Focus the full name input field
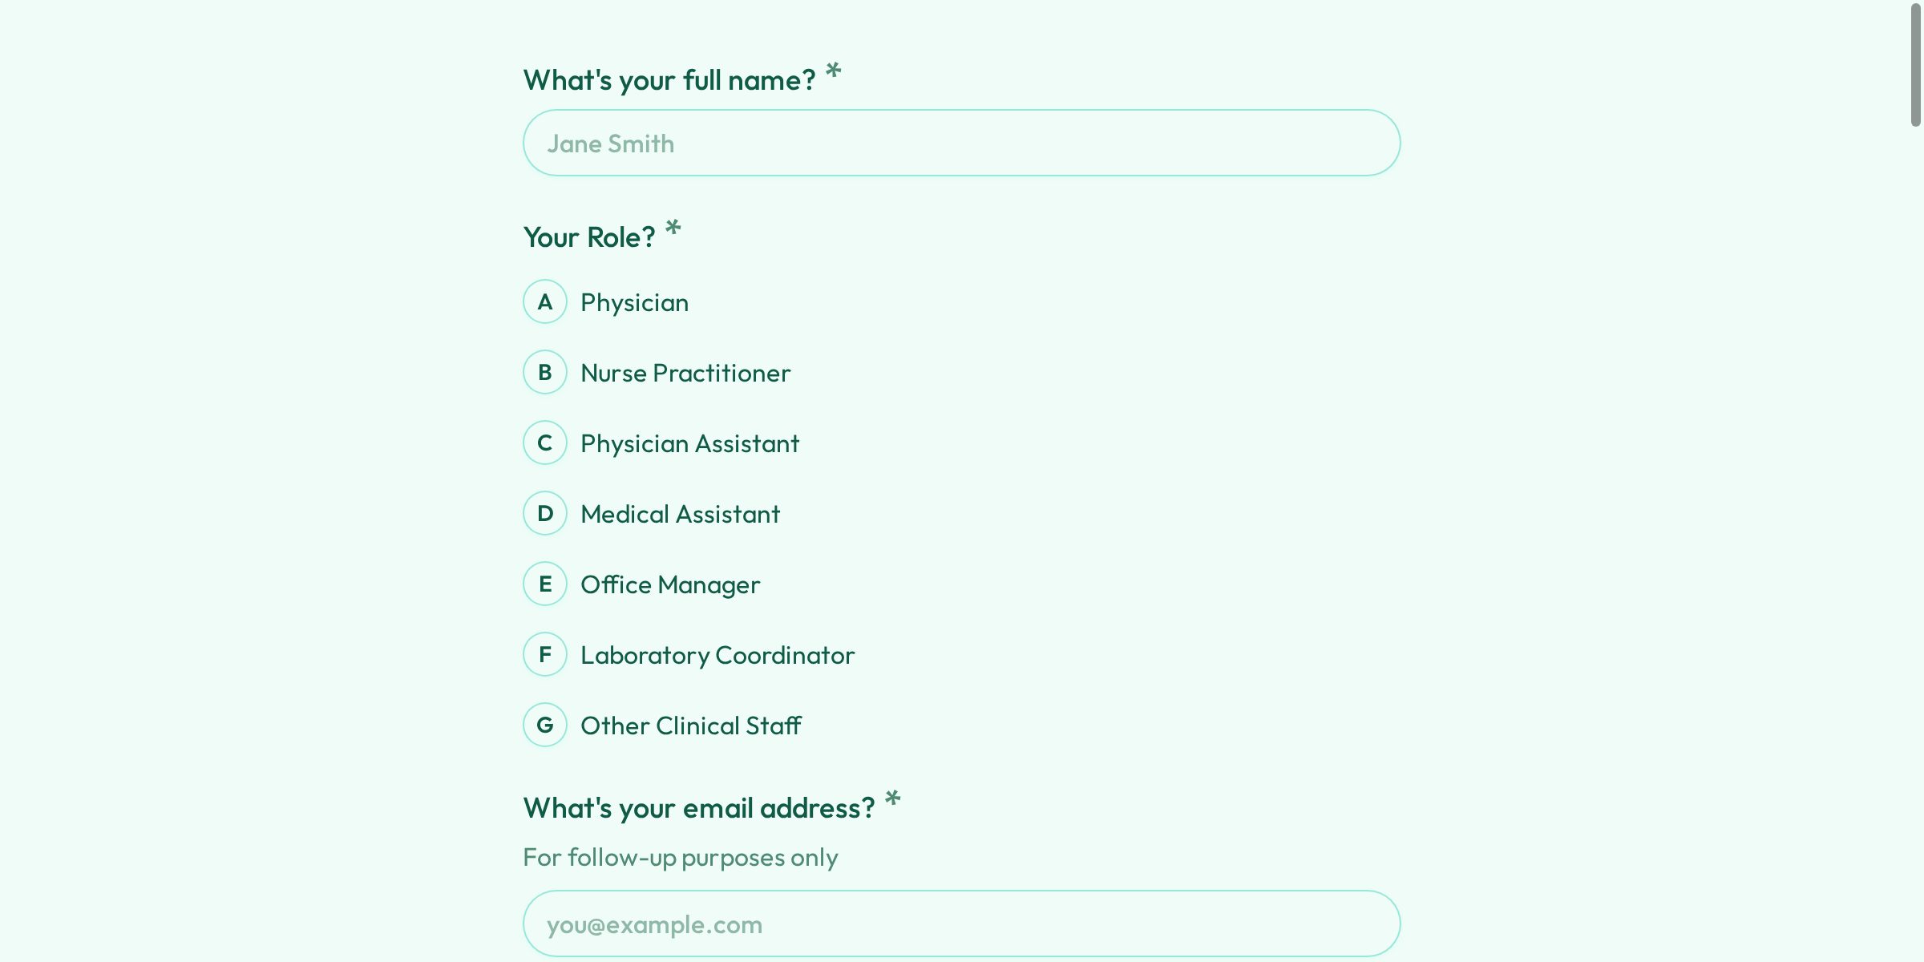 tap(961, 143)
